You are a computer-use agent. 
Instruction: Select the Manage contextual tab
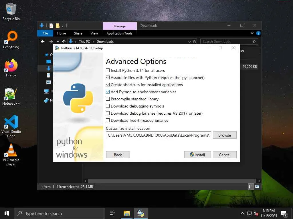[120, 26]
